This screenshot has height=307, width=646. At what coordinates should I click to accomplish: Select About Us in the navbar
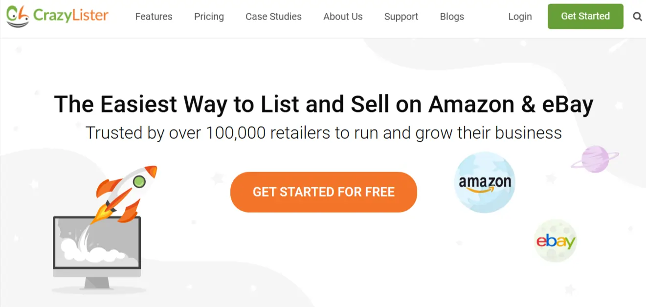[x=343, y=17]
